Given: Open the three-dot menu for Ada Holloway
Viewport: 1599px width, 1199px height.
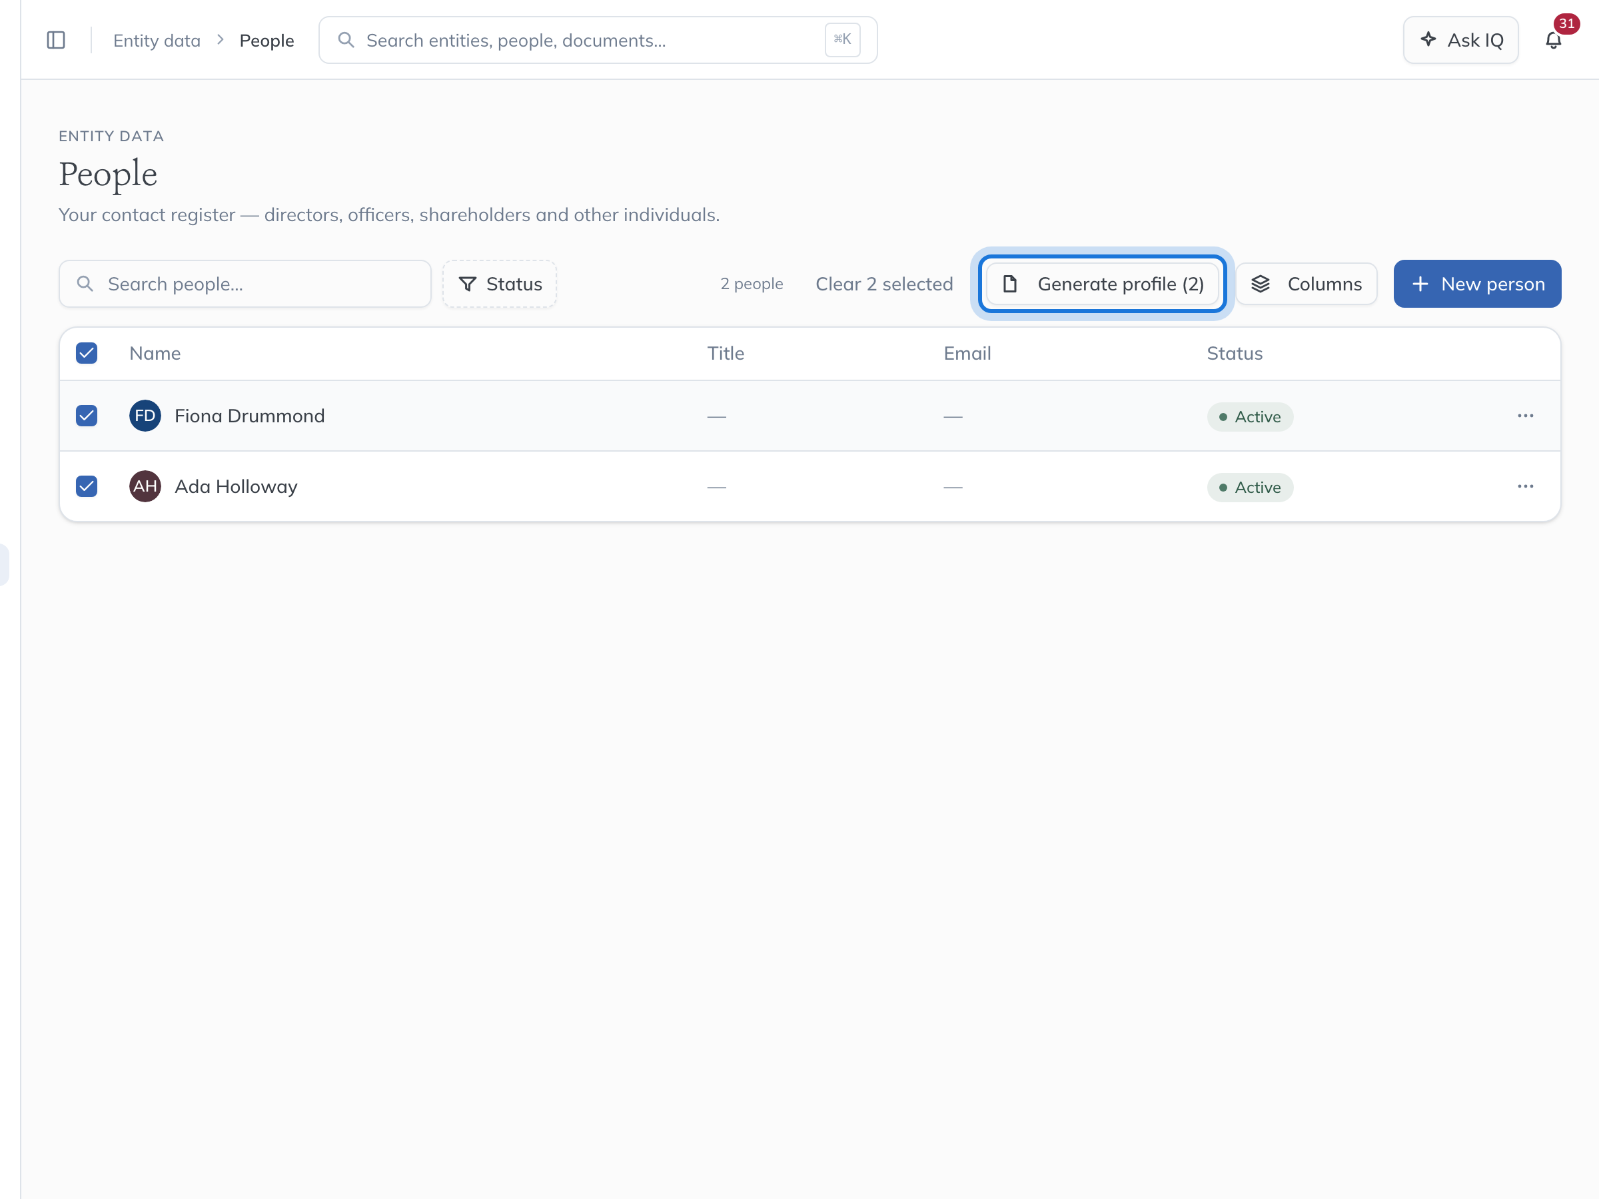Looking at the screenshot, I should click(x=1525, y=486).
